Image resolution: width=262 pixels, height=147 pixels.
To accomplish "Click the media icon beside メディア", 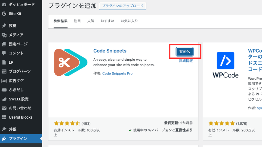I will tap(4, 35).
